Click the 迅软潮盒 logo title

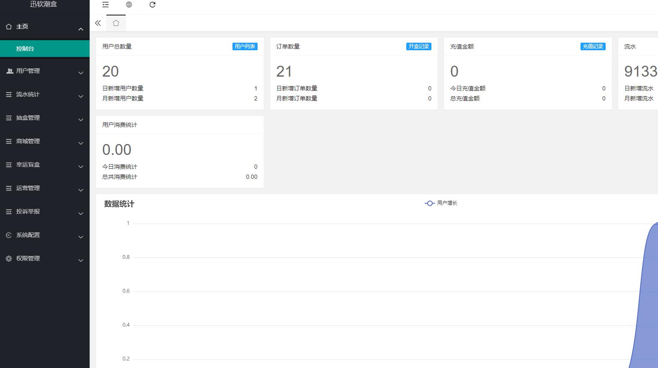44,4
